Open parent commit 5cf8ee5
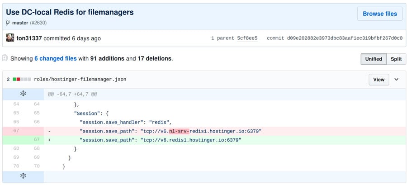 tap(247, 38)
